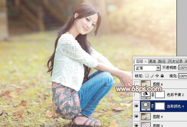
Task: Click the mask link icon of 色彩平衡 2
Action: [x=152, y=95]
